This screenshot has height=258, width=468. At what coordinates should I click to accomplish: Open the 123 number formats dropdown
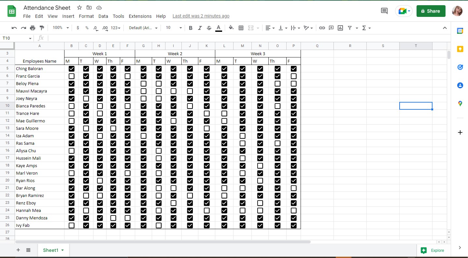tap(116, 28)
